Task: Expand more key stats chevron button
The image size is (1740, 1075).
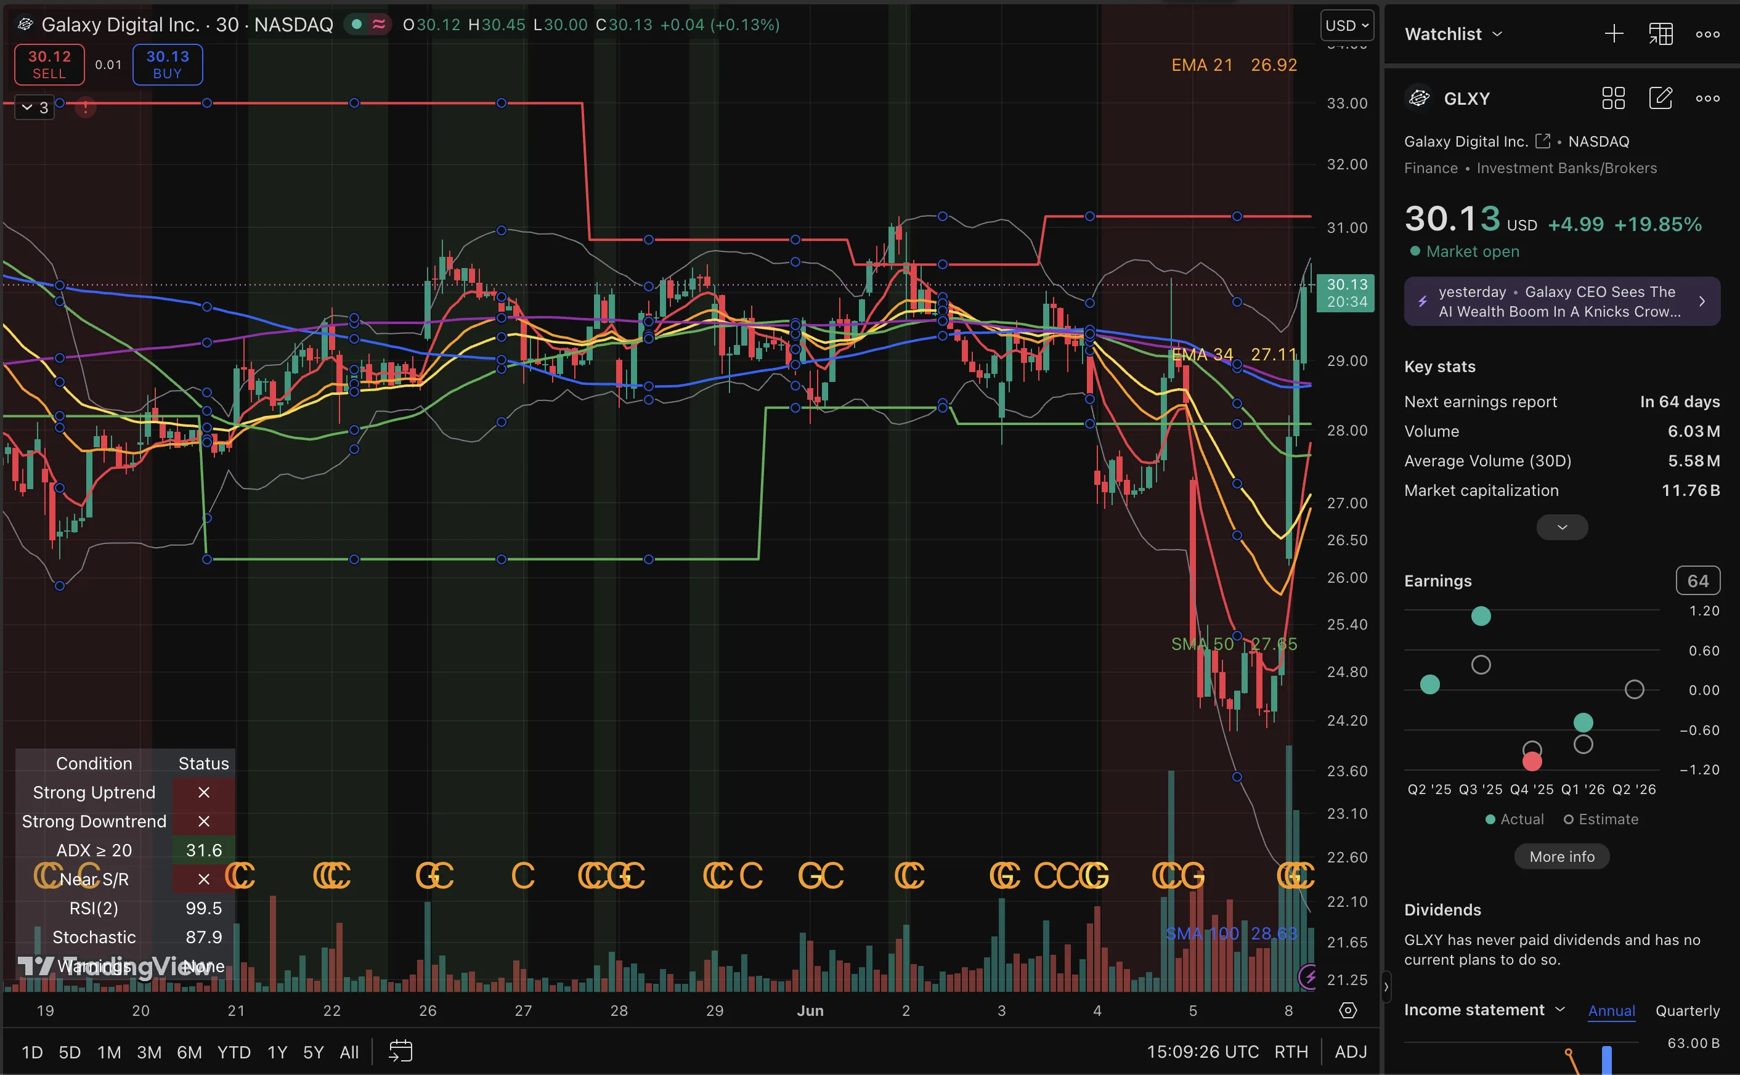Action: point(1561,527)
